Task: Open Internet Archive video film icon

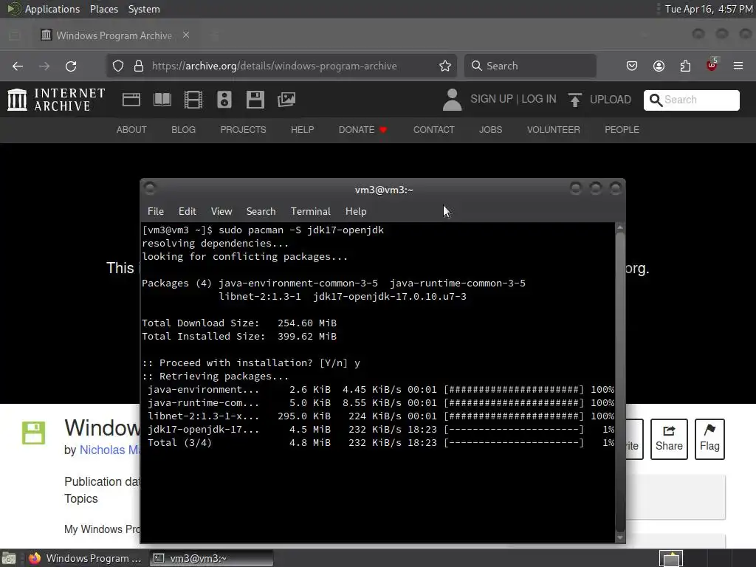Action: [x=193, y=100]
